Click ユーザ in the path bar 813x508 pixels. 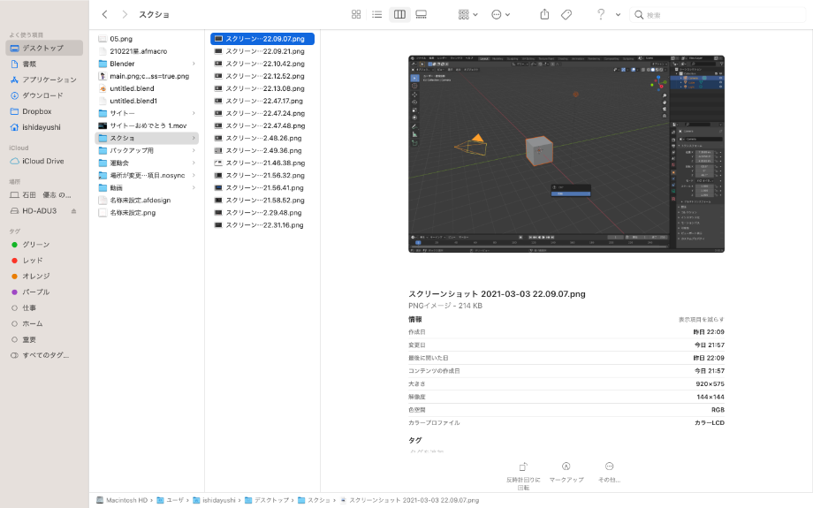click(x=170, y=500)
